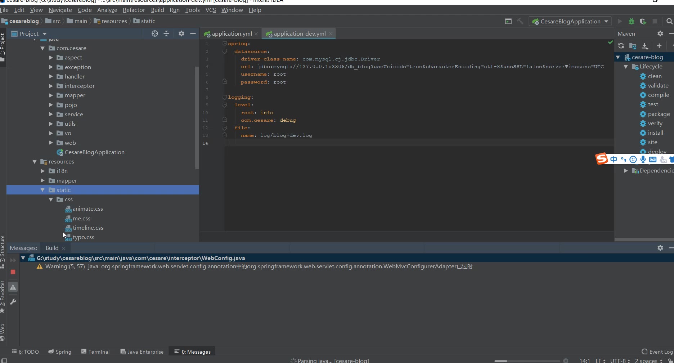
Task: Select the timeline.css file
Action: pyautogui.click(x=88, y=228)
